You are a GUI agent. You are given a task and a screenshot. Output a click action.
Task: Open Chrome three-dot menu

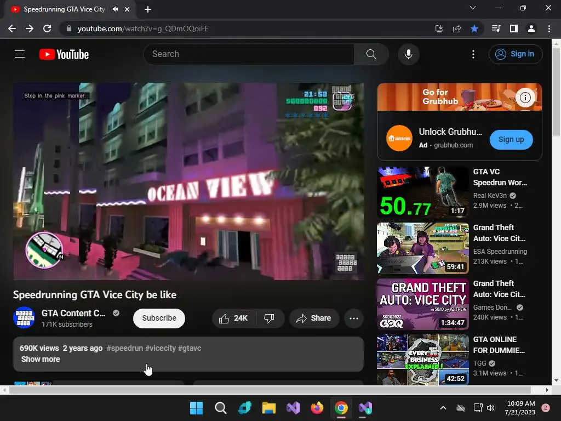[549, 29]
